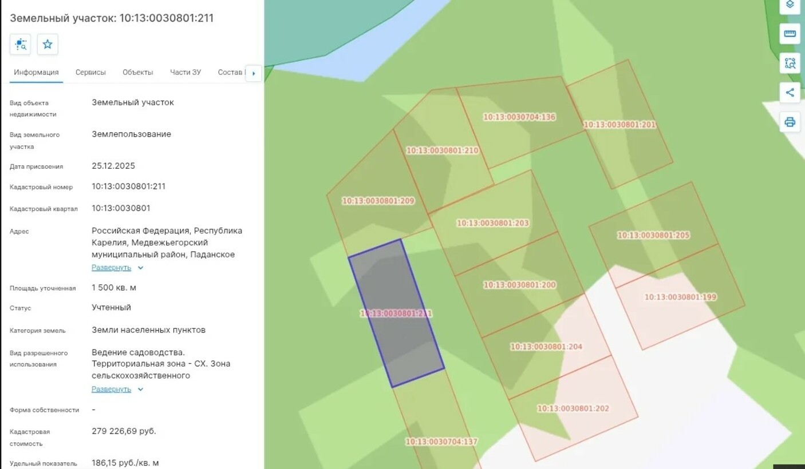Add parcel to favorites with star icon
805x469 pixels.
(x=48, y=45)
